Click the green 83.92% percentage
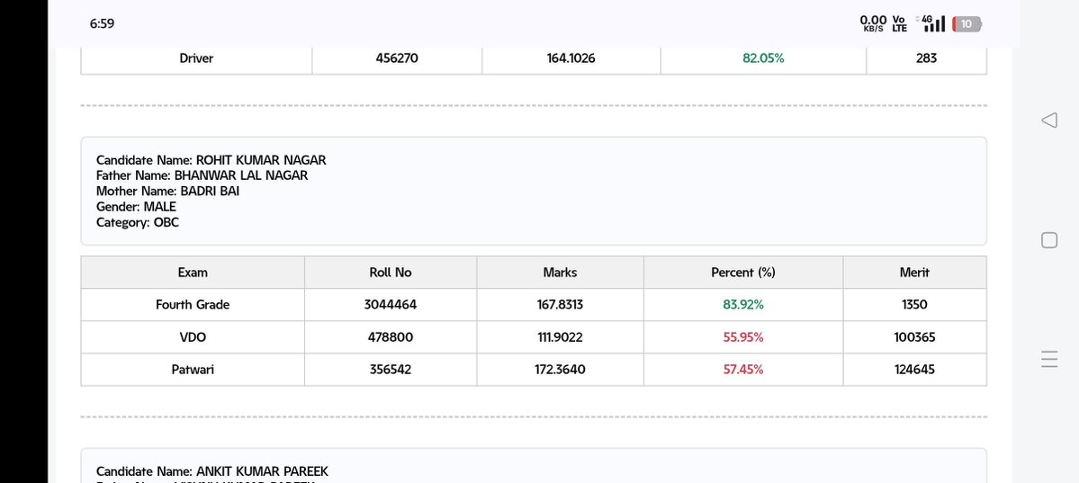This screenshot has width=1079, height=483. click(x=743, y=305)
